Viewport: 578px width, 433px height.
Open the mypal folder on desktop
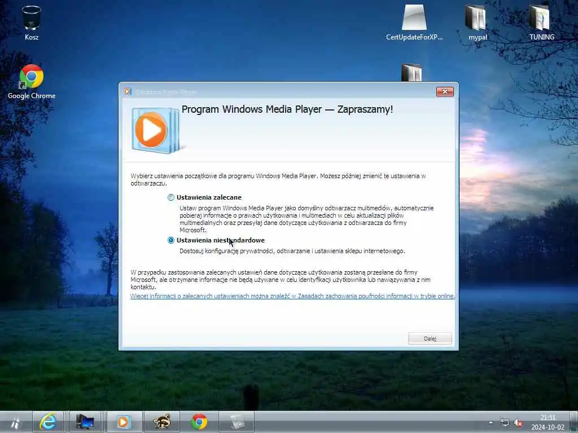[478, 22]
